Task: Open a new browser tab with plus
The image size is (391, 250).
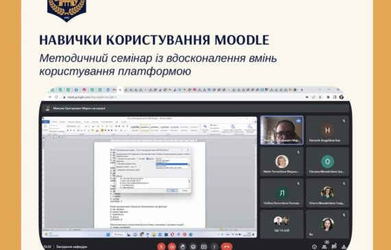Action: click(302, 90)
